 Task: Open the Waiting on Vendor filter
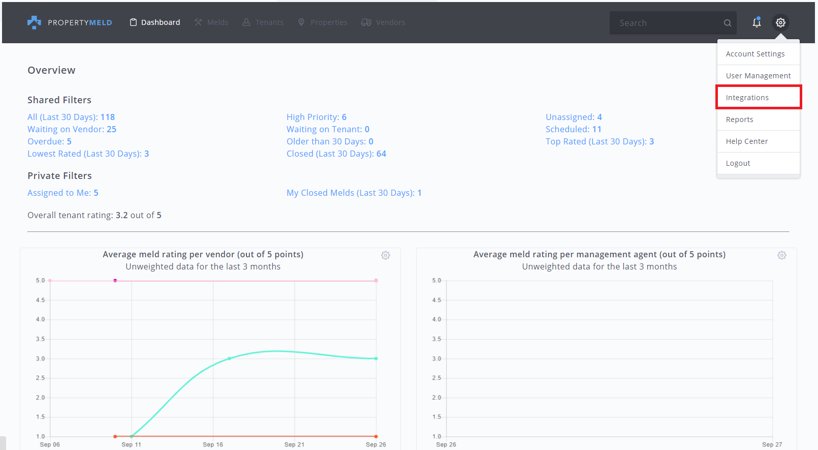pyautogui.click(x=72, y=129)
